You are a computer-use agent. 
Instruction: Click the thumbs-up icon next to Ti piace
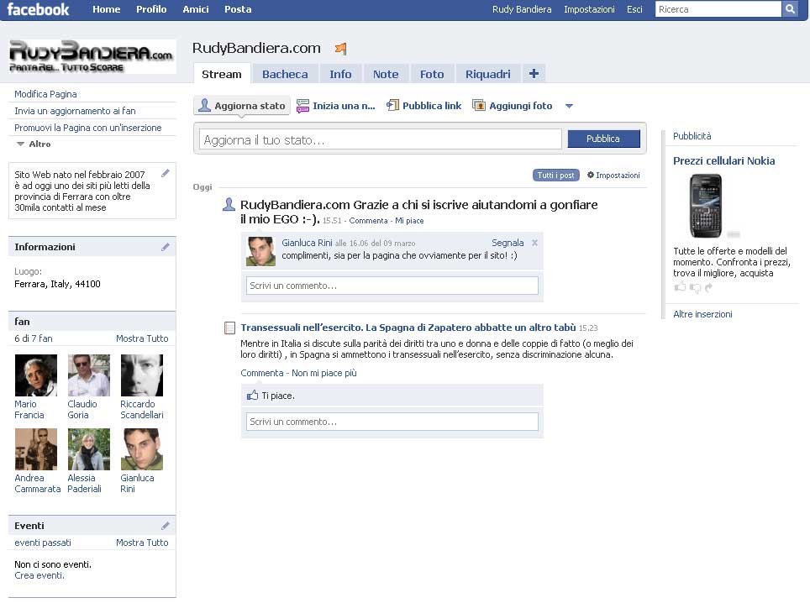[253, 396]
